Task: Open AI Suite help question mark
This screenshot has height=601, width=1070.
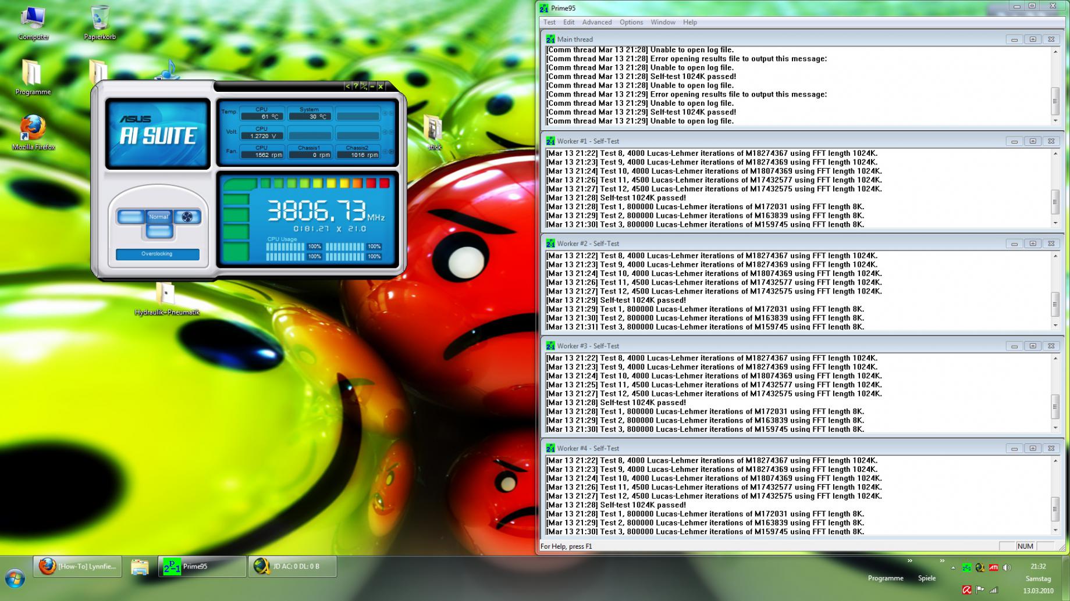Action: click(356, 87)
